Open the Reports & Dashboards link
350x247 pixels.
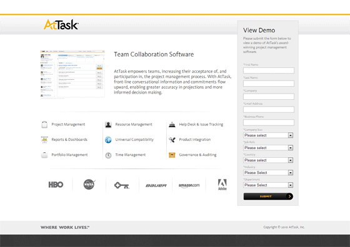click(69, 140)
